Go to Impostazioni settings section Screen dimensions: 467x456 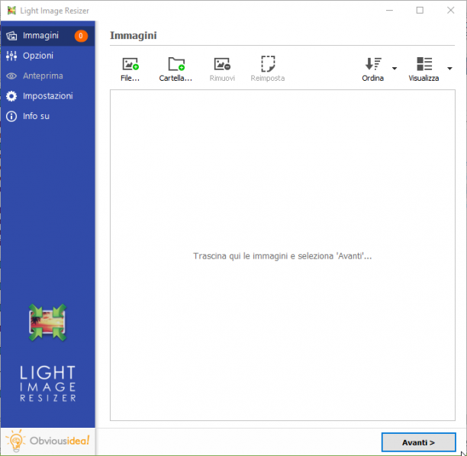pos(47,96)
